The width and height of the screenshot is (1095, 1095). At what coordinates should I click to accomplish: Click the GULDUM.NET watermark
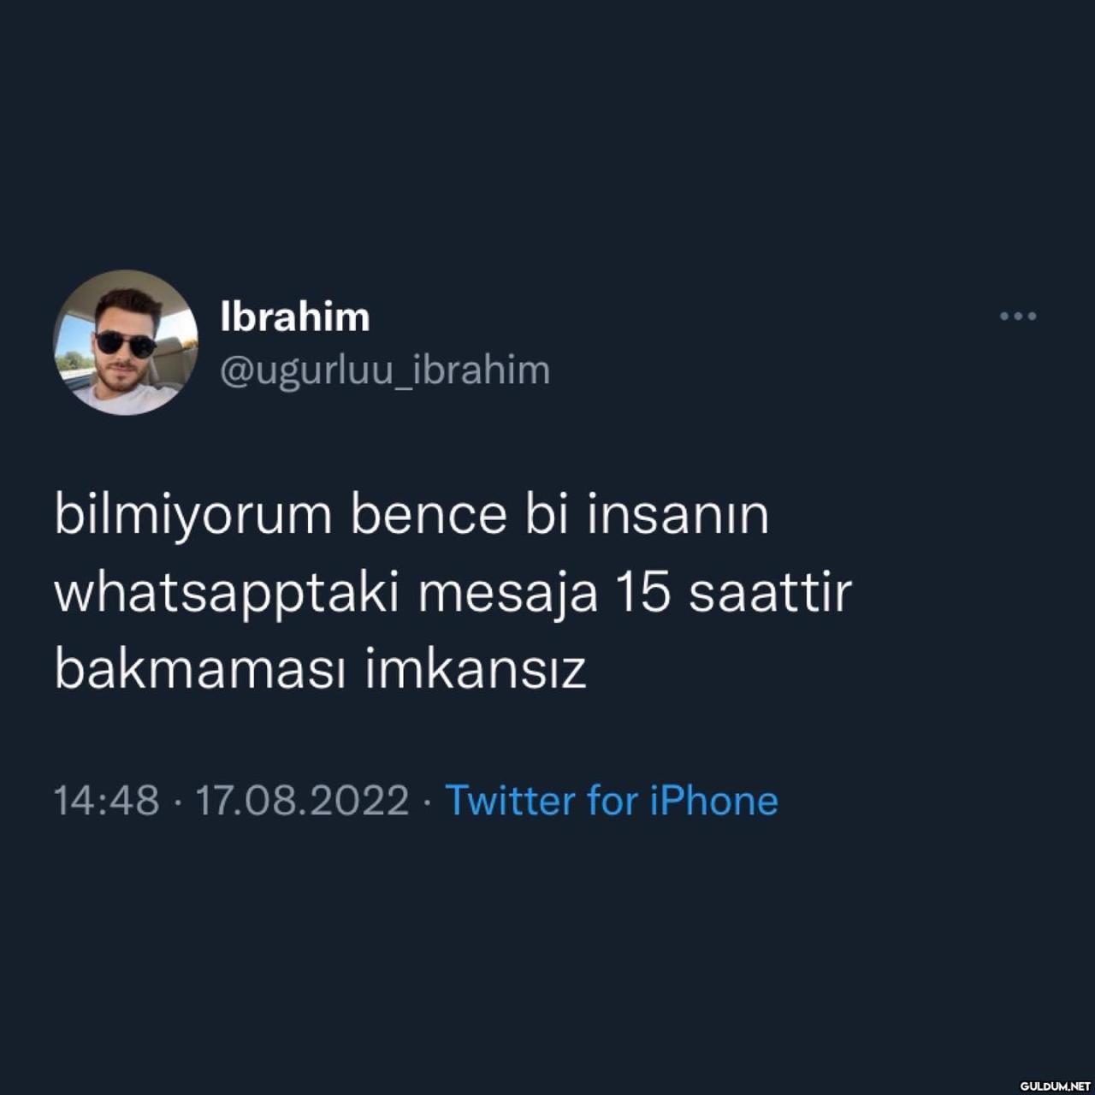1056,1085
